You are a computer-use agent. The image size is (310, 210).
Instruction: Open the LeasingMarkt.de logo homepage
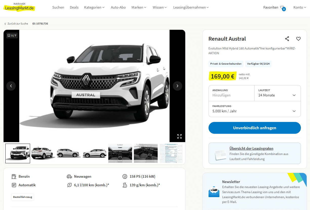click(19, 7)
